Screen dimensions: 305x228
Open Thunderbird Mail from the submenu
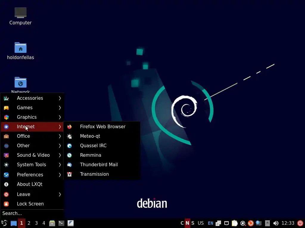[102, 164]
